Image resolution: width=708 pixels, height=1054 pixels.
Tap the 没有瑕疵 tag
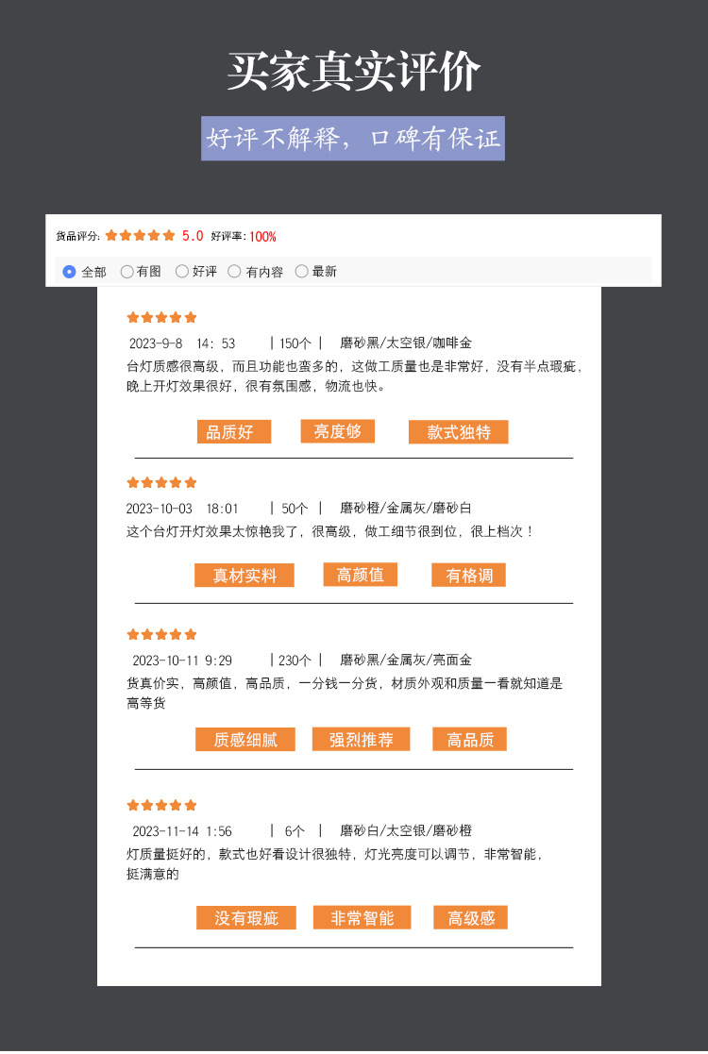246,917
